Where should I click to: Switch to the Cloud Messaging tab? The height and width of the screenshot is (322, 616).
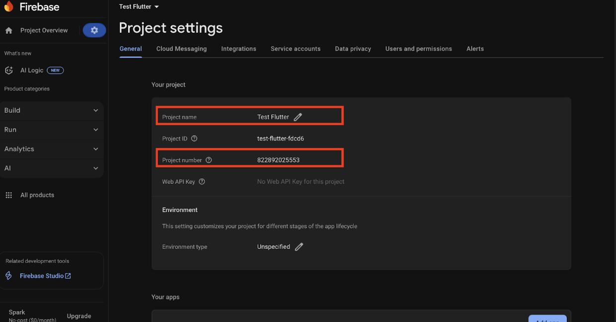(x=181, y=49)
